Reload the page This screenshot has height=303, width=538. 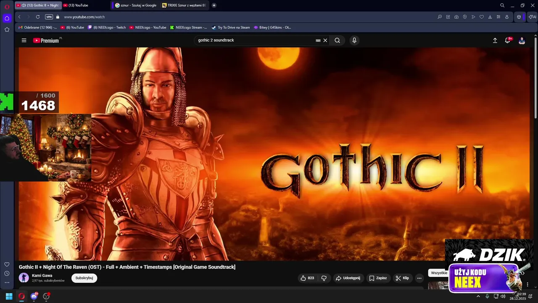[x=38, y=17]
